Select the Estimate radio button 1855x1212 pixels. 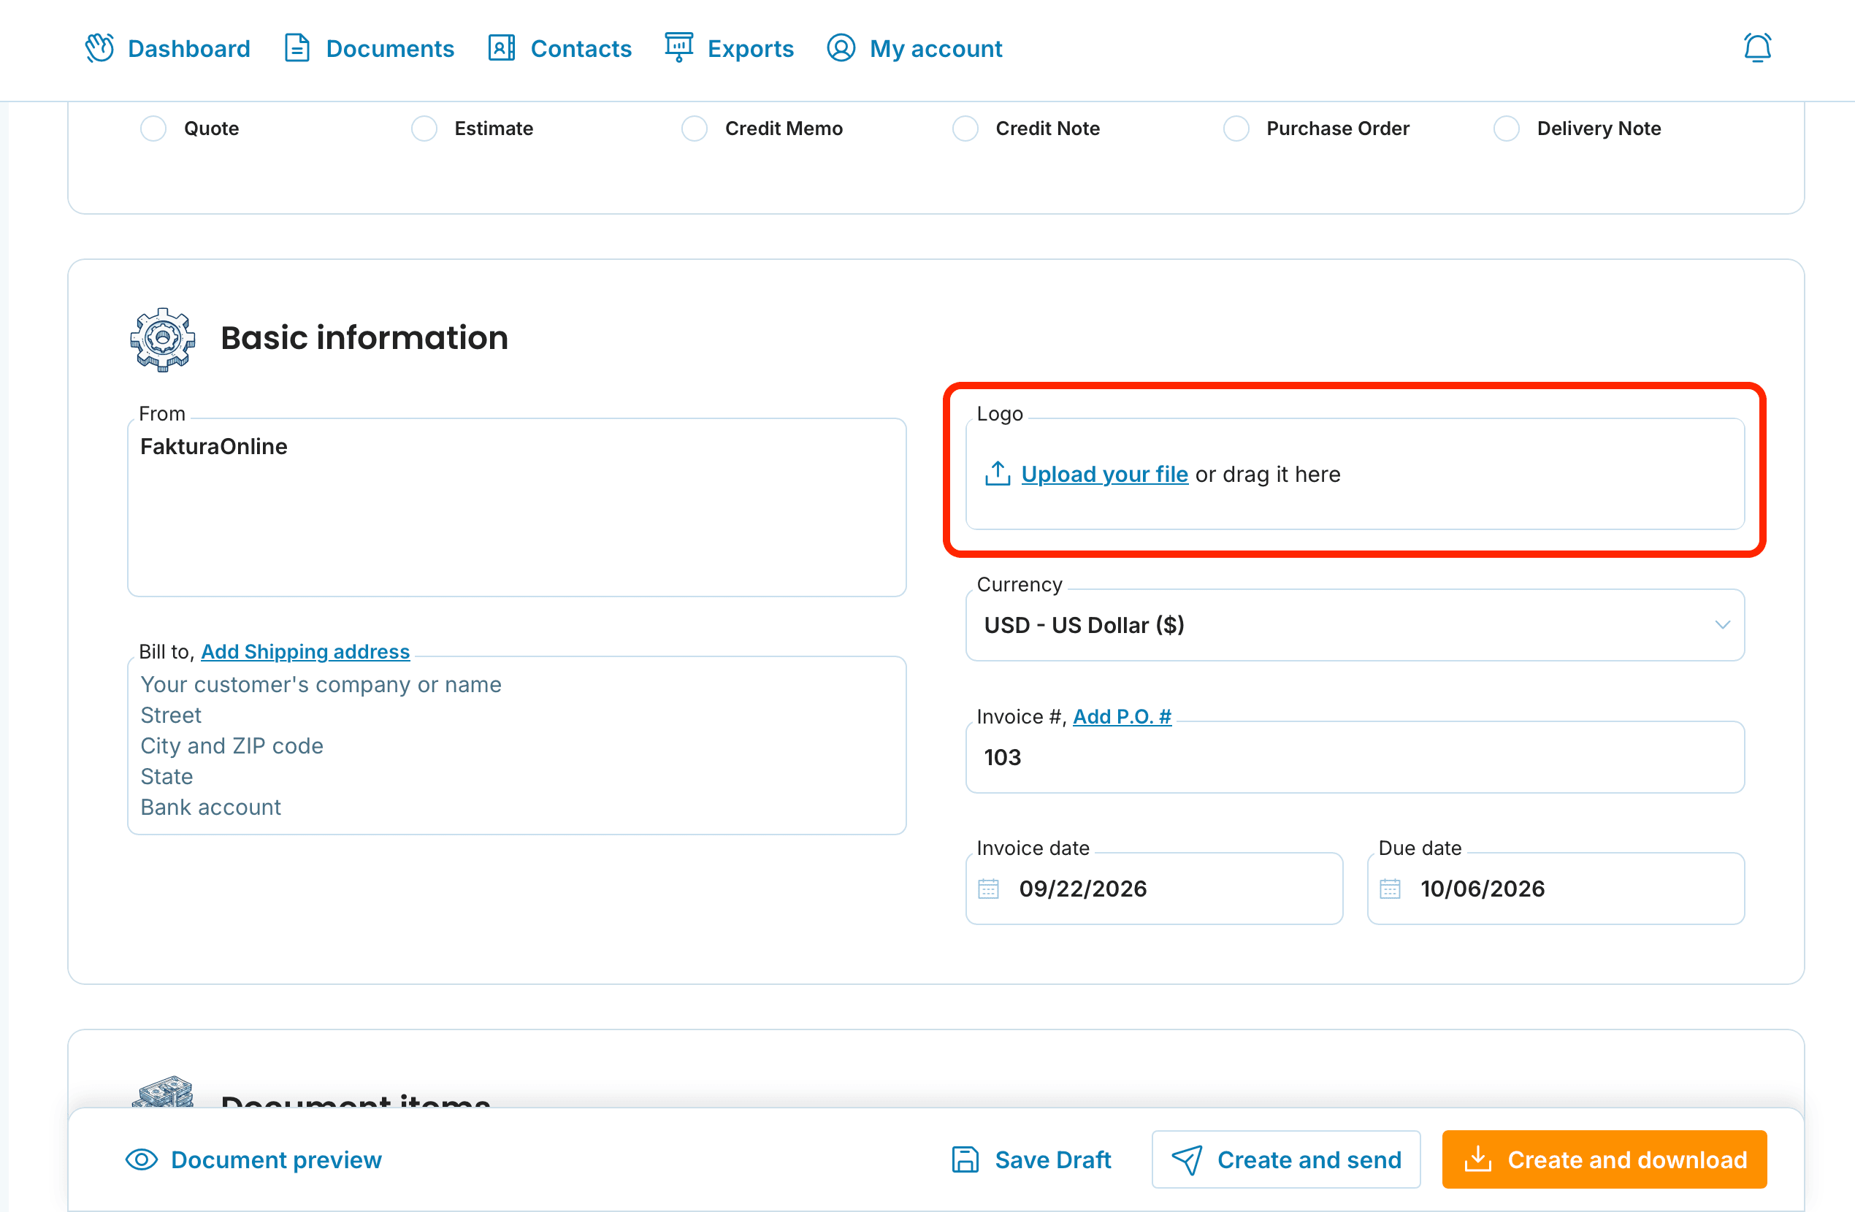[424, 129]
